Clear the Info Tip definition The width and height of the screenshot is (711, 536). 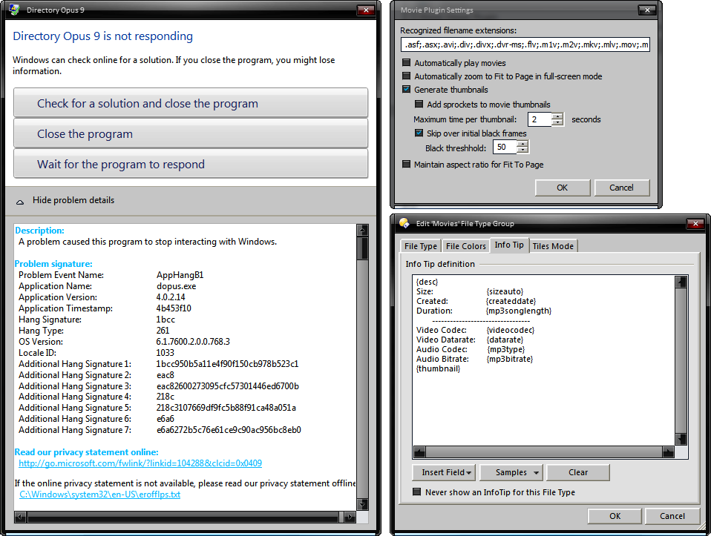coord(578,472)
